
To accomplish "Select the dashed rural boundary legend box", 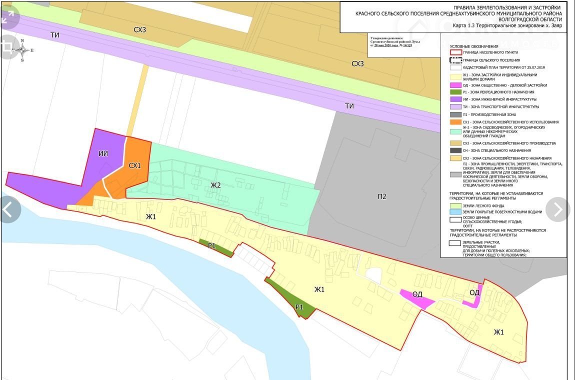I will 455,60.
